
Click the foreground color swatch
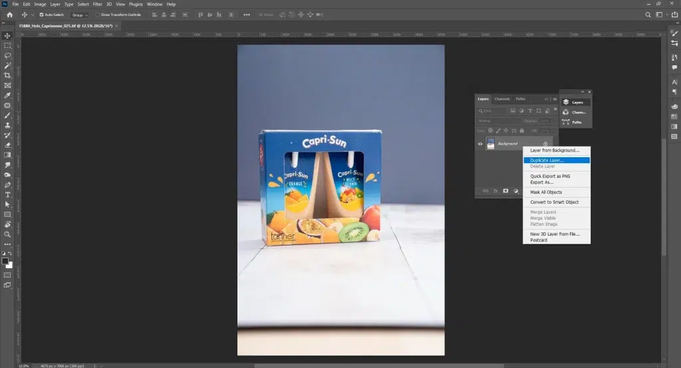(5, 261)
